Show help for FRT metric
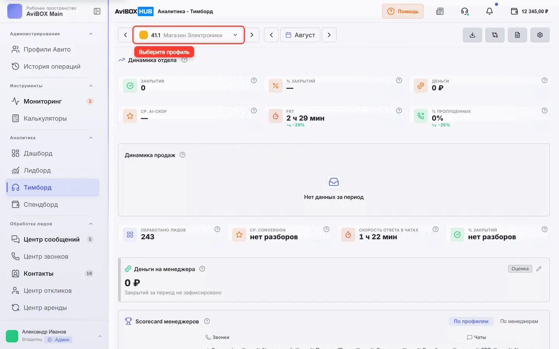The width and height of the screenshot is (559, 349). pyautogui.click(x=399, y=111)
